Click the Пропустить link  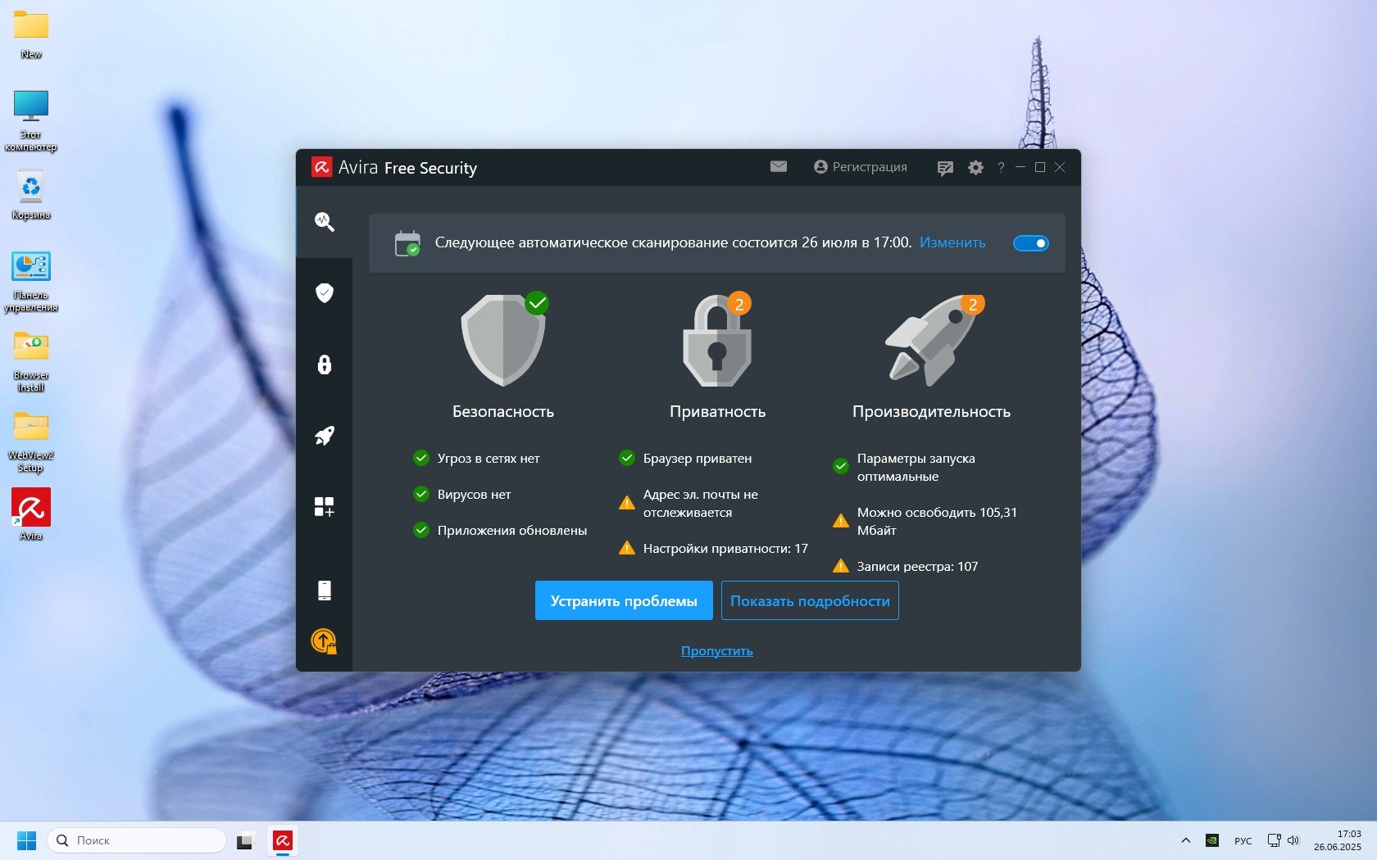pyautogui.click(x=717, y=651)
